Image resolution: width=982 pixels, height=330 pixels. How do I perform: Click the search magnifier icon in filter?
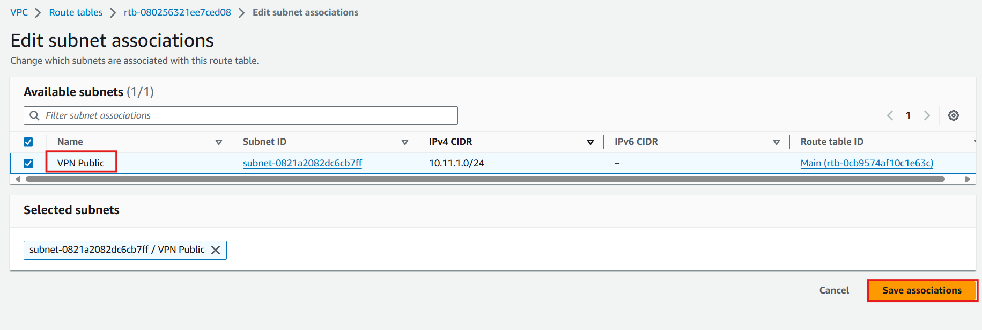(34, 115)
